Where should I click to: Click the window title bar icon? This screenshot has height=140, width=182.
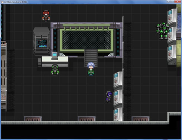(2, 2)
